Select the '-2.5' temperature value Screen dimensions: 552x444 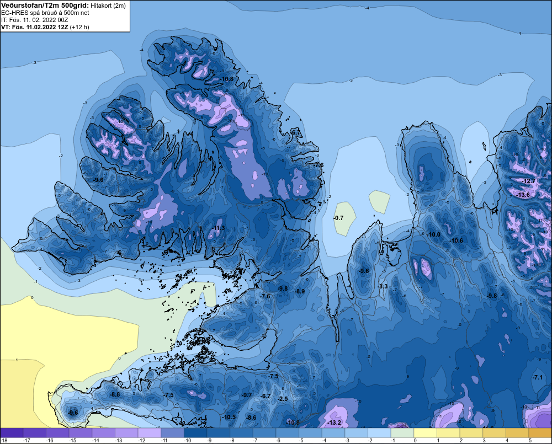pos(283,399)
